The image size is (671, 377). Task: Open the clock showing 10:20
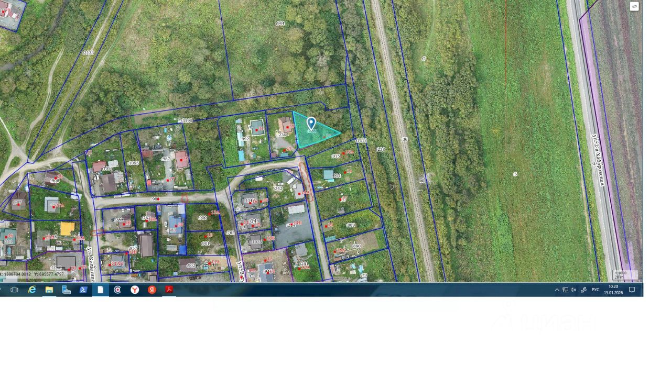pos(613,290)
